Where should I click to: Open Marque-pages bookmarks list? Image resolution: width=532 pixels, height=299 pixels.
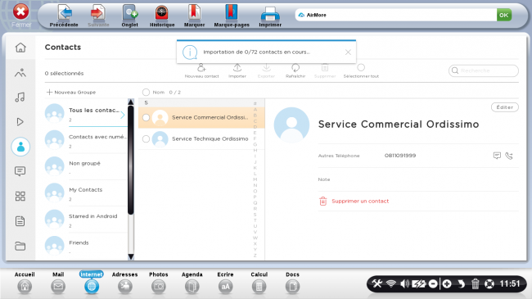pos(232,16)
